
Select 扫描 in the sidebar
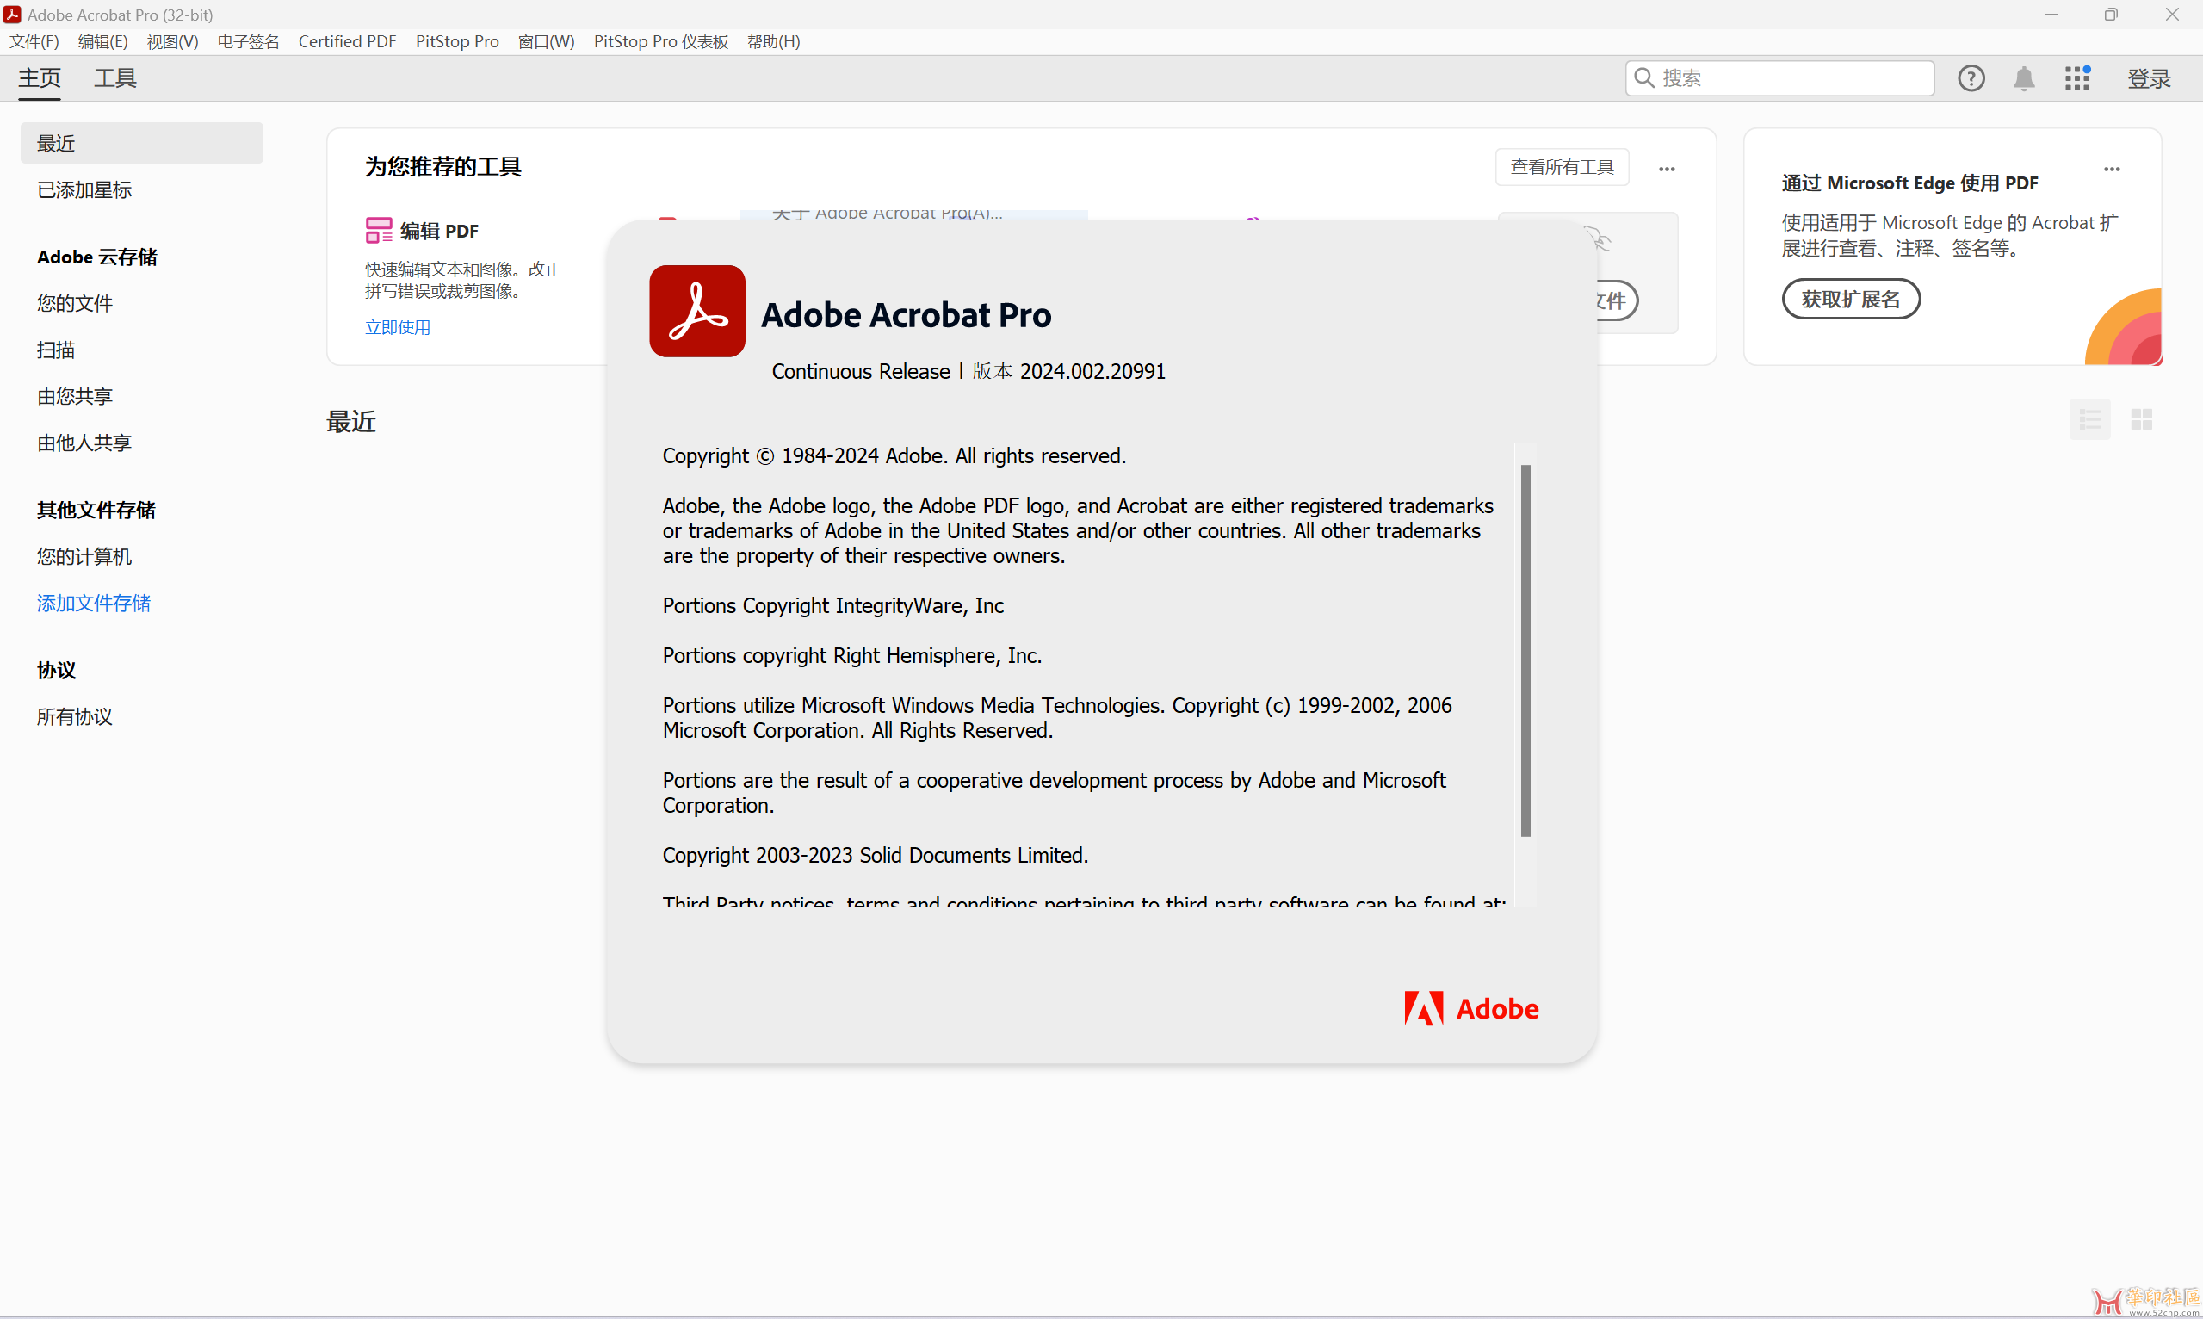point(55,350)
